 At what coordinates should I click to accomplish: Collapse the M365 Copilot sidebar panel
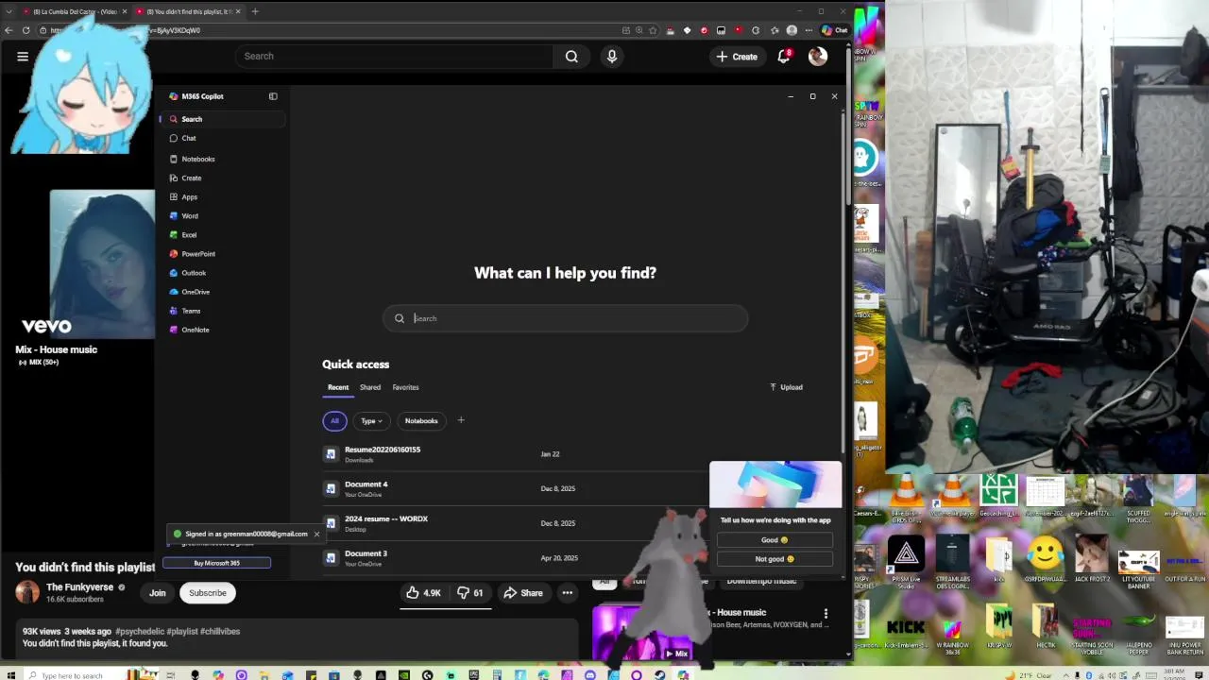pos(273,96)
